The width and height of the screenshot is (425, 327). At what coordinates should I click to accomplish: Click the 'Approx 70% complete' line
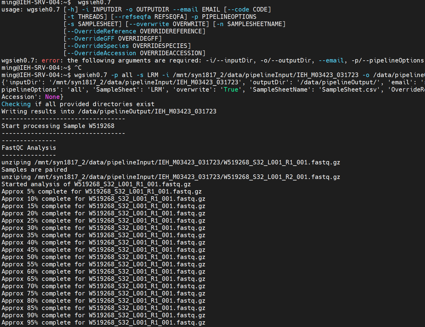(104, 286)
